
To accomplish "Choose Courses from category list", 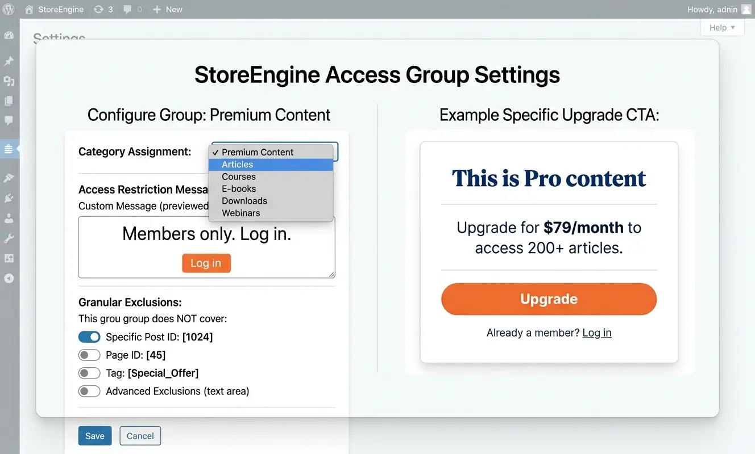I will coord(271,176).
